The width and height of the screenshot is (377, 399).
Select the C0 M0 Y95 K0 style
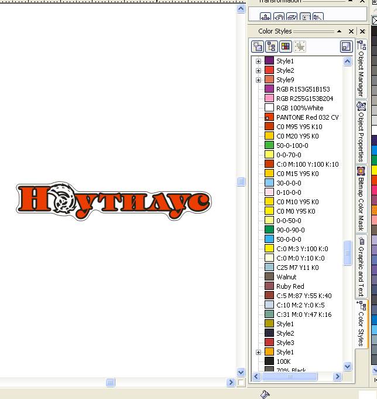tap(290, 211)
